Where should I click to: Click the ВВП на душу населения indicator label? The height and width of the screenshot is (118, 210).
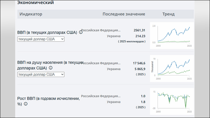(x=50, y=65)
